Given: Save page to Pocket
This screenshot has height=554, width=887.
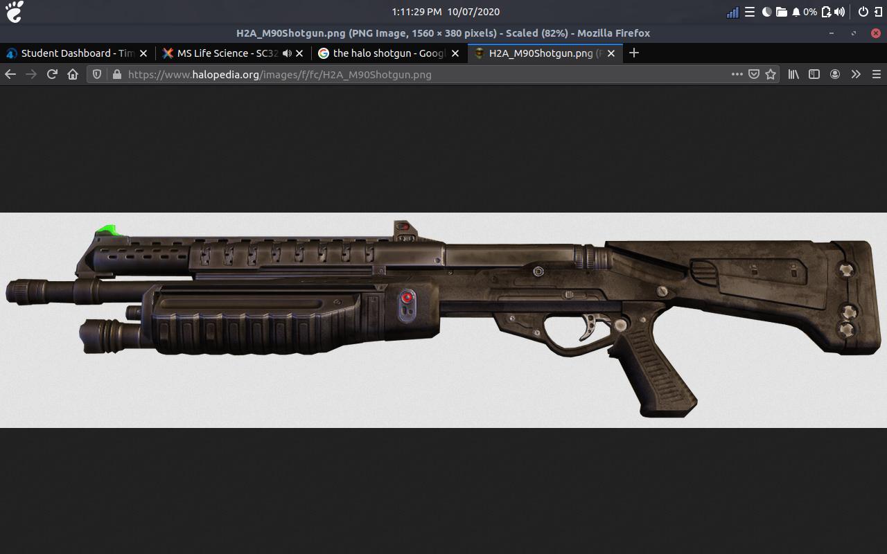Looking at the screenshot, I should [x=754, y=74].
